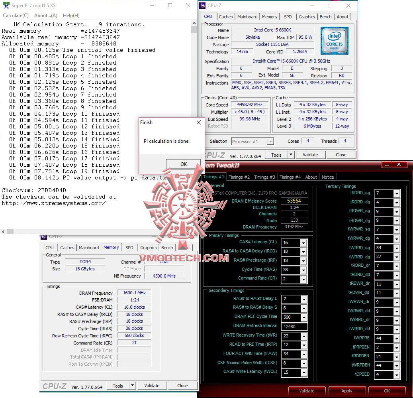Expand the Cycle Time (tRAS) dropdown in Mem TweakIt
Screen dimensions: 413x398
[x=303, y=270]
